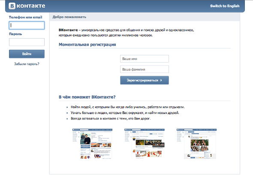Viewport: 253px width, 177px height.
Task: Click the Ваше имя input field
Action: point(145,59)
